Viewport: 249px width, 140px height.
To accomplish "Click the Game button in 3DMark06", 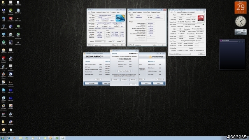I will (x=158, y=83).
